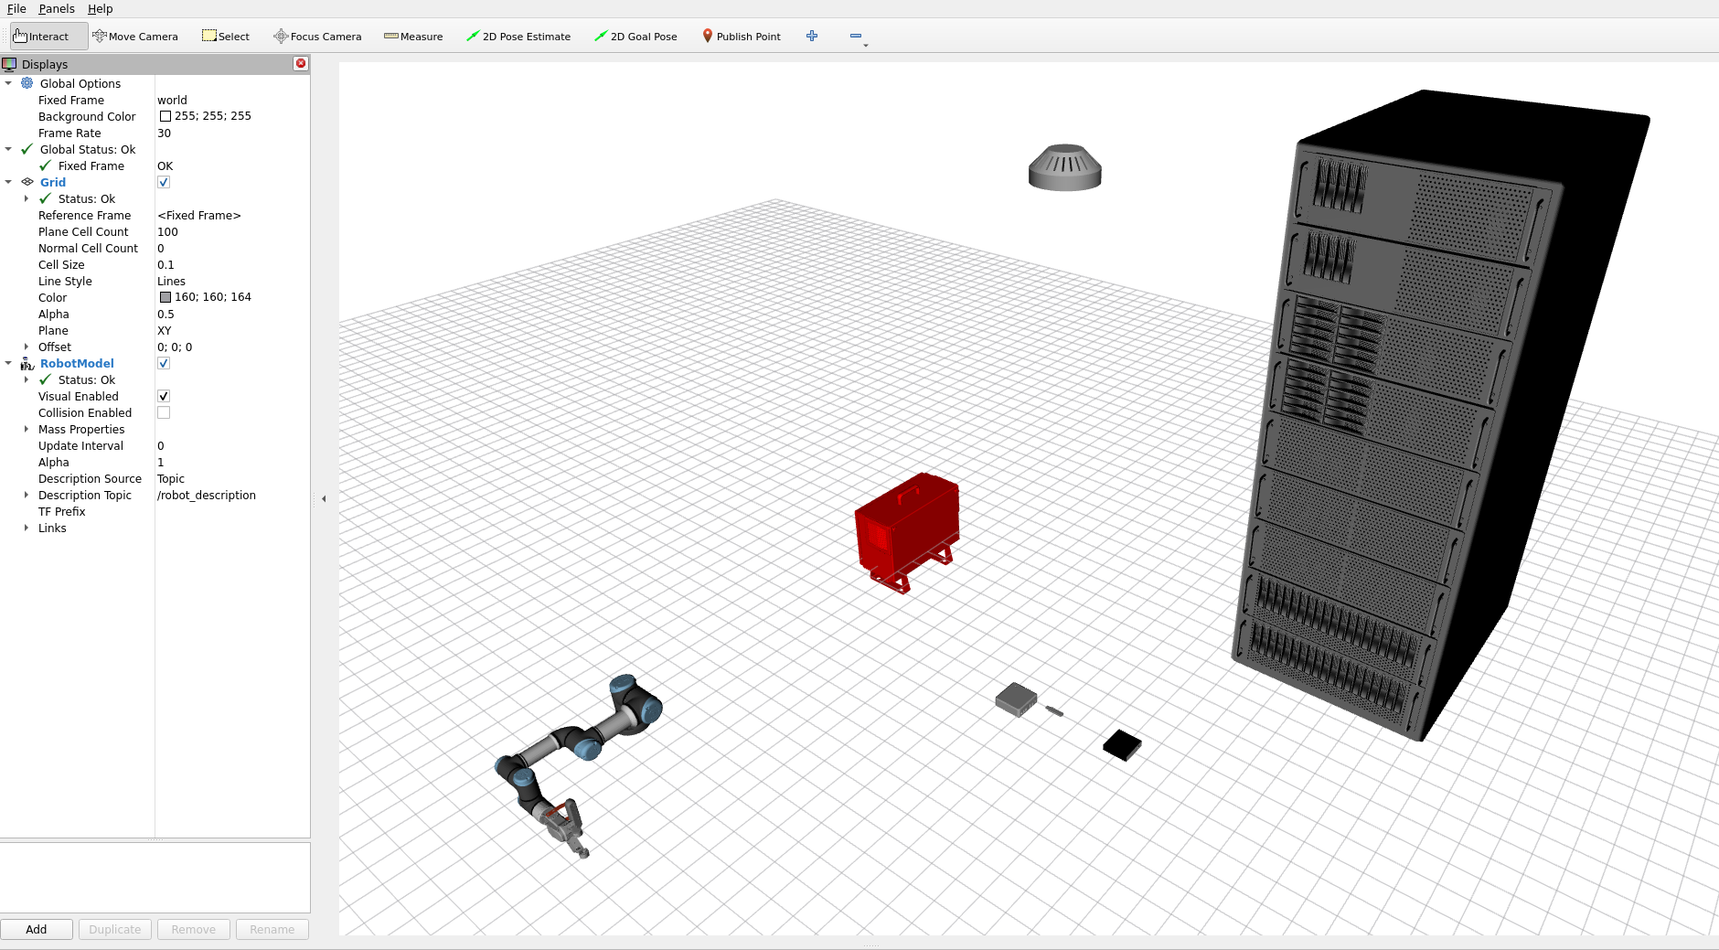Click the Remove button
Image resolution: width=1719 pixels, height=950 pixels.
point(194,929)
